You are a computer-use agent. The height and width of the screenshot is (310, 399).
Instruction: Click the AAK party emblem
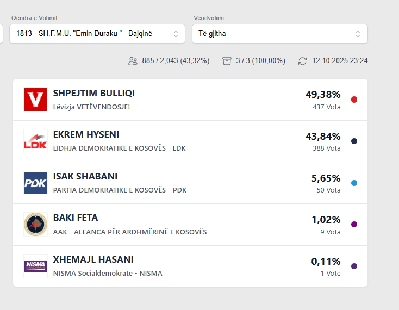tap(35, 225)
